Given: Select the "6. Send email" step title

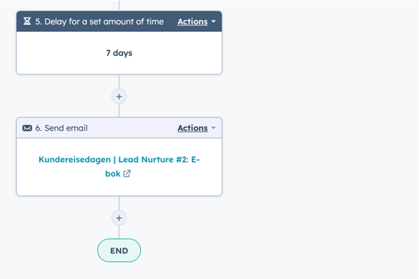Looking at the screenshot, I should (x=61, y=128).
